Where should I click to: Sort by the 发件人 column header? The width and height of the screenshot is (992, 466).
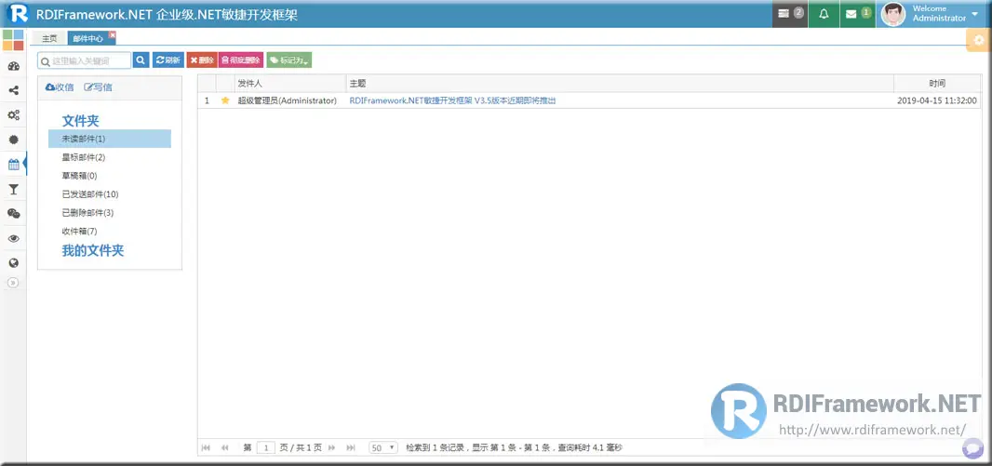click(x=289, y=84)
